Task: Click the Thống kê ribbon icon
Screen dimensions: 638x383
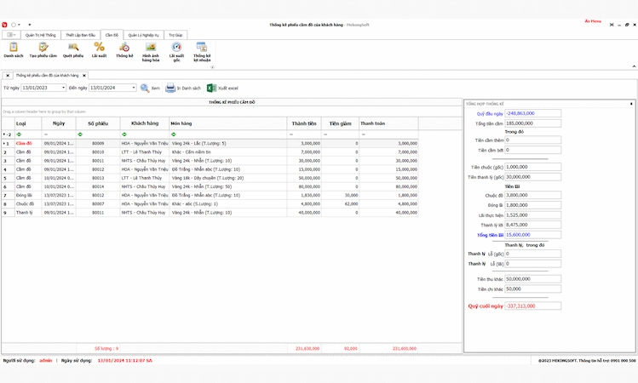Action: point(124,47)
